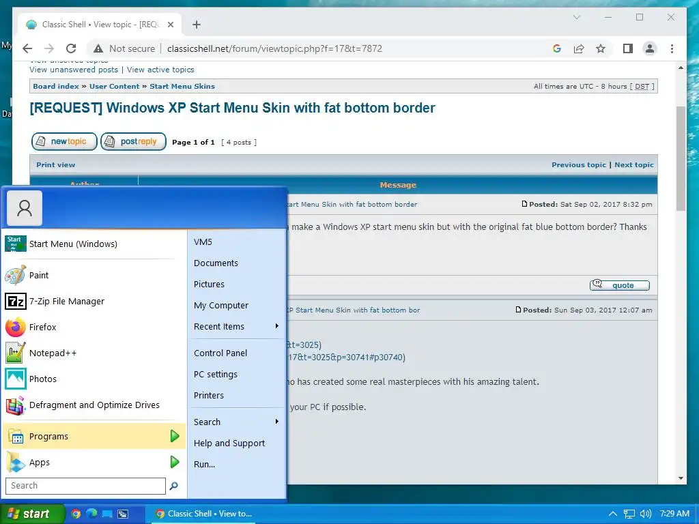Open Chrome three-dot menu
The width and height of the screenshot is (699, 524).
672,48
